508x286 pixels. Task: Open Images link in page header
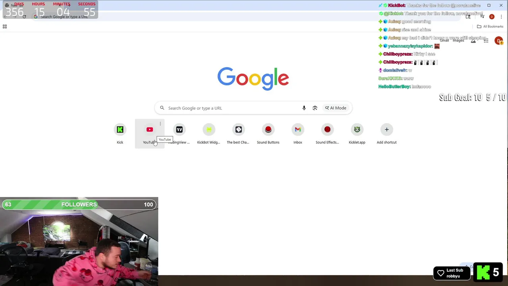coord(458,41)
